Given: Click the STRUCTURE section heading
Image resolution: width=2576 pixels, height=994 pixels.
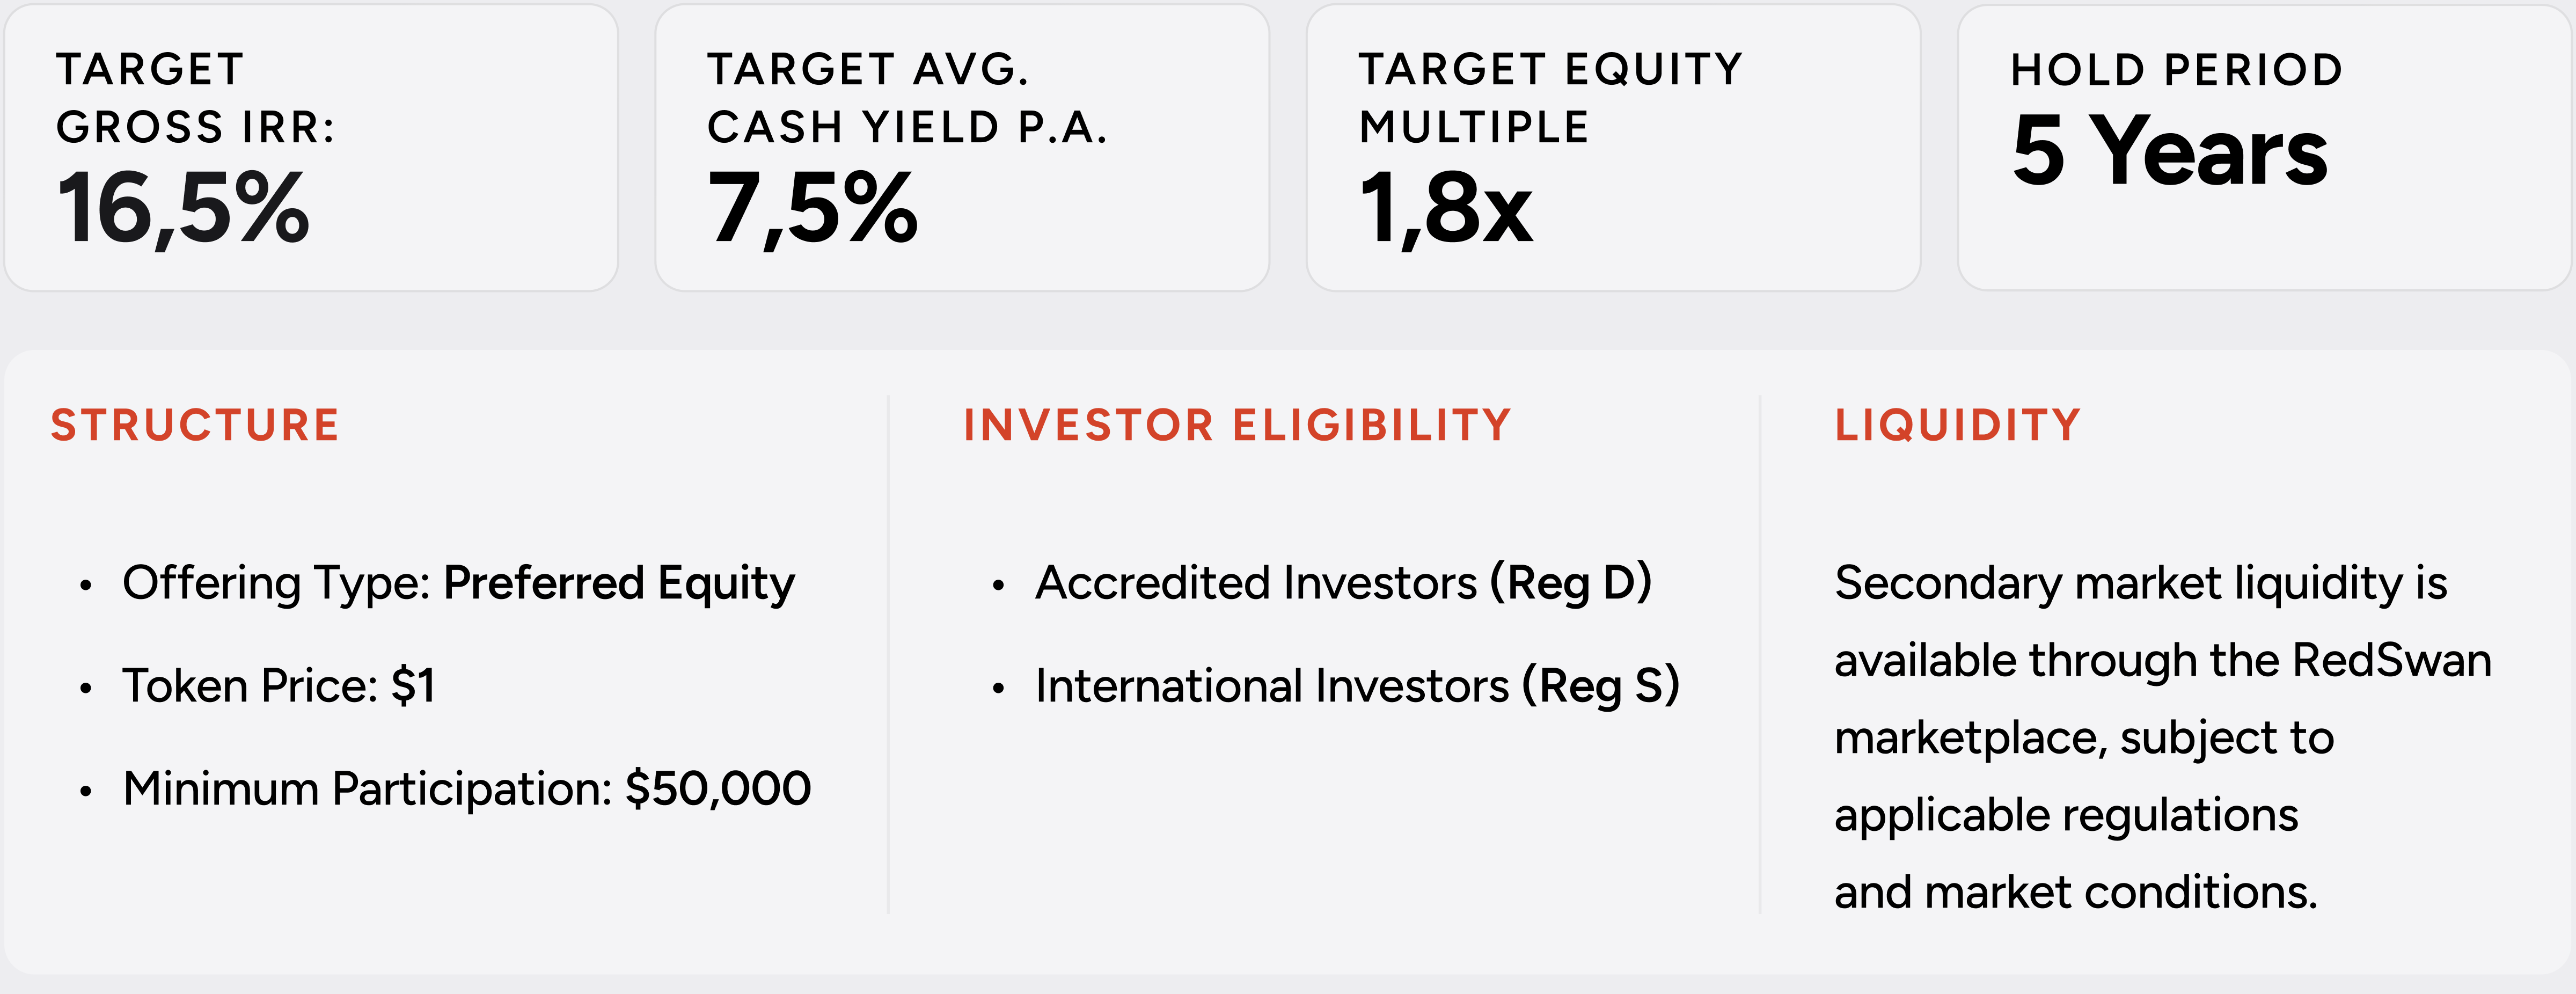Looking at the screenshot, I should click(x=195, y=425).
